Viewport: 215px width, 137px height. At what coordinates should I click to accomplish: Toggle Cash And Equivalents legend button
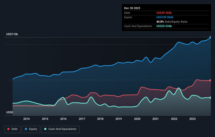pos(60,129)
